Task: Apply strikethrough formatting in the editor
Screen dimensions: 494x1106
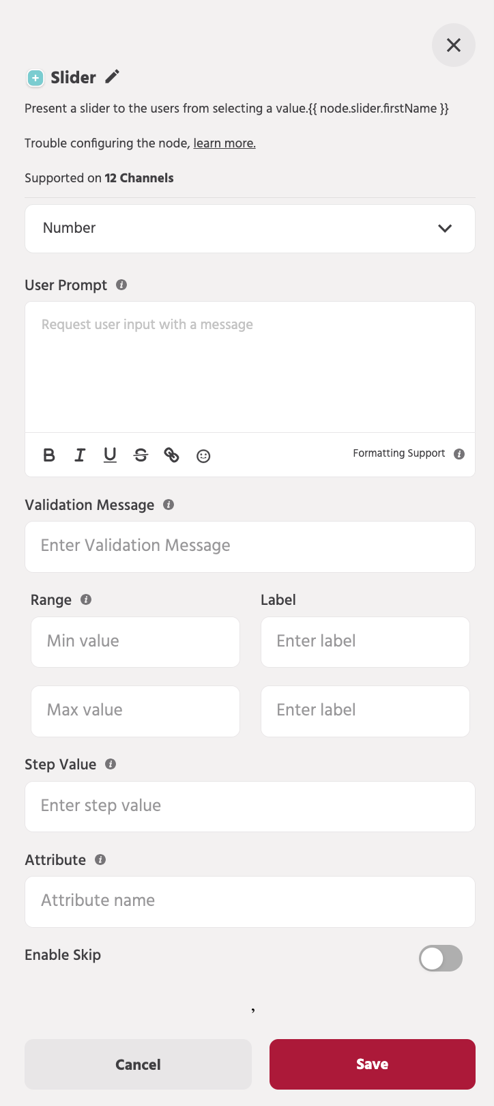Action: coord(141,455)
